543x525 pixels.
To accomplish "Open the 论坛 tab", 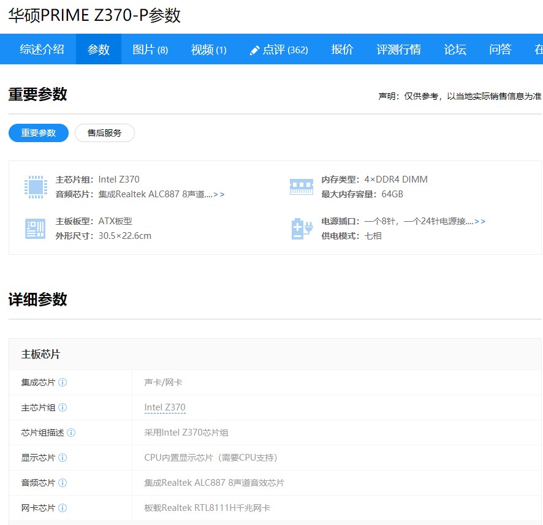I will pos(455,49).
